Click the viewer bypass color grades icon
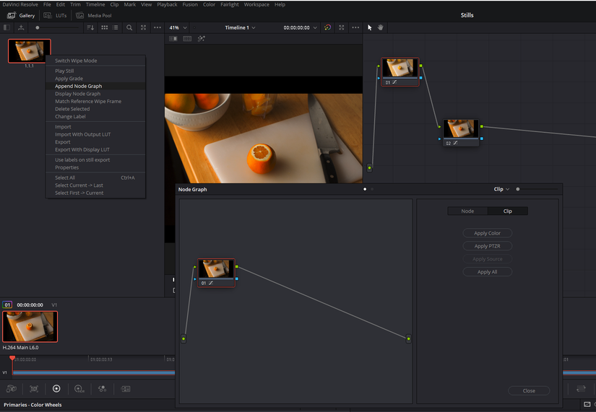596x412 pixels. pyautogui.click(x=328, y=27)
